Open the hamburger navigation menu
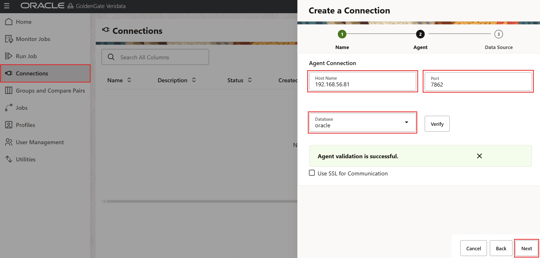 point(7,6)
